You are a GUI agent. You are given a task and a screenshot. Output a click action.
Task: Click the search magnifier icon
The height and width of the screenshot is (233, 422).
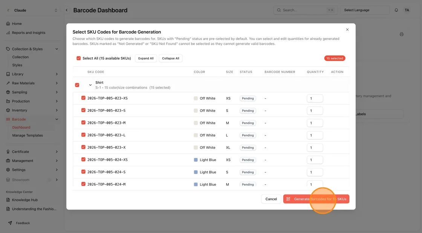point(279,10)
